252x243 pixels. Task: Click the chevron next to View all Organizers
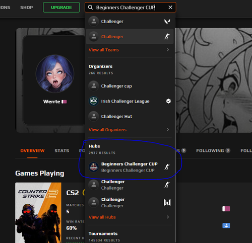168,130
